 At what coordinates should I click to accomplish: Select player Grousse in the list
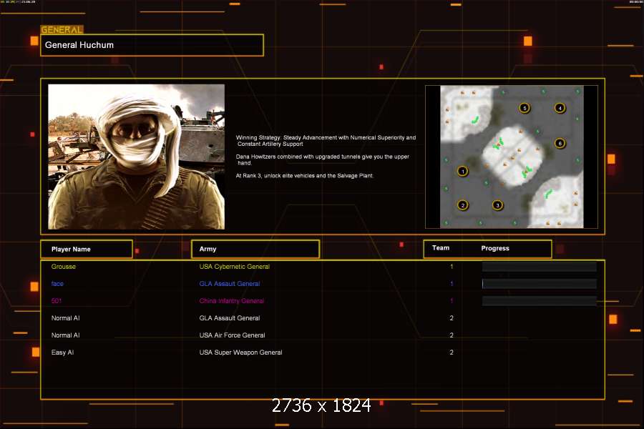tap(64, 267)
